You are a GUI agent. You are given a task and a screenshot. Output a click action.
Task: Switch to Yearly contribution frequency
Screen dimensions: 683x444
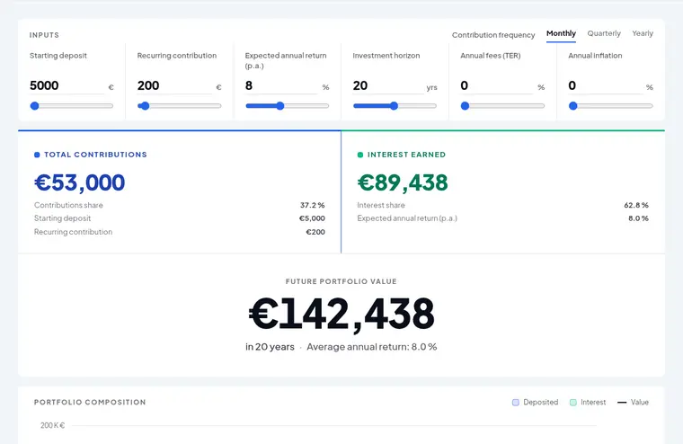pos(643,33)
